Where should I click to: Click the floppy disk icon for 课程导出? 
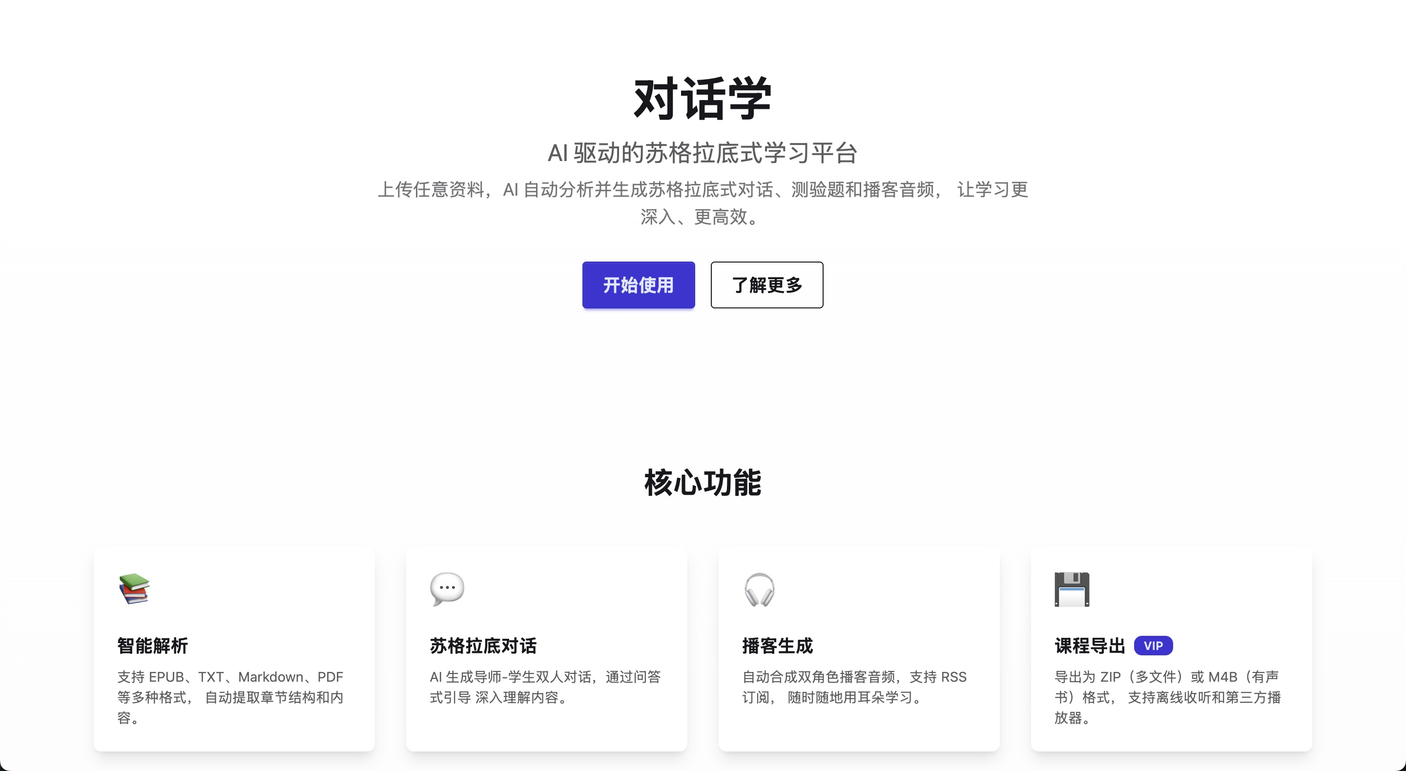tap(1072, 589)
